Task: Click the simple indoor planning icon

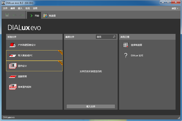Action: [x=13, y=87]
